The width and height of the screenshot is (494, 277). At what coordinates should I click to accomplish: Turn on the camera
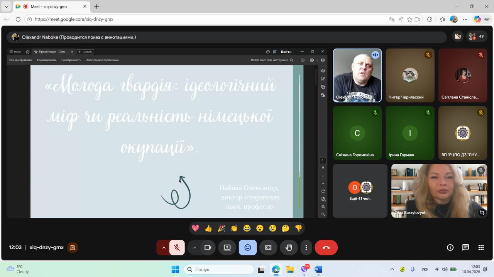[x=208, y=248]
